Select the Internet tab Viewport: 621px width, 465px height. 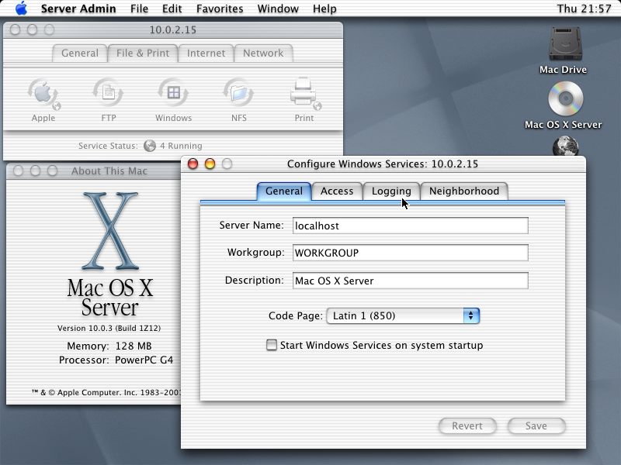click(x=206, y=53)
